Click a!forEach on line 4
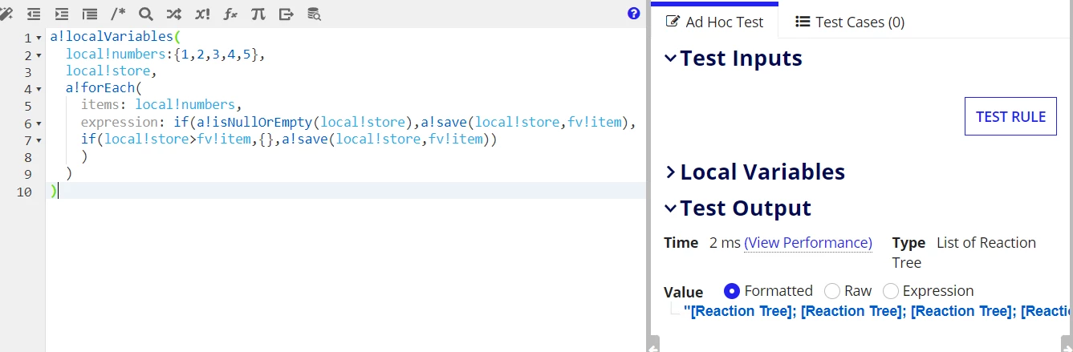The width and height of the screenshot is (1073, 352). 100,88
